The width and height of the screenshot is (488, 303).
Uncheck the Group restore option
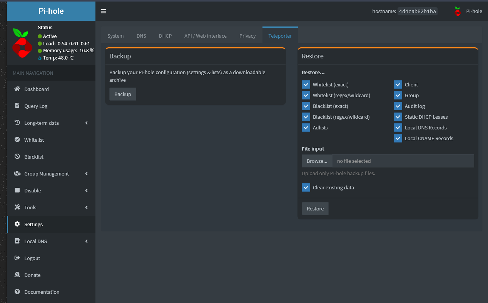398,95
